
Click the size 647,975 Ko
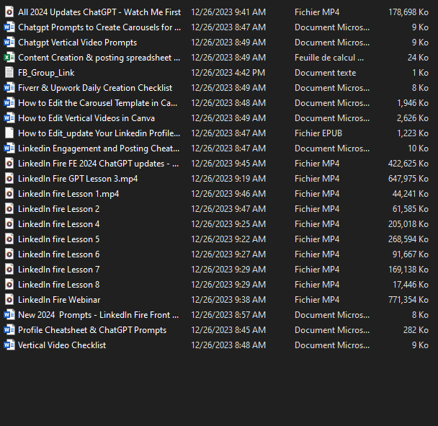408,178
